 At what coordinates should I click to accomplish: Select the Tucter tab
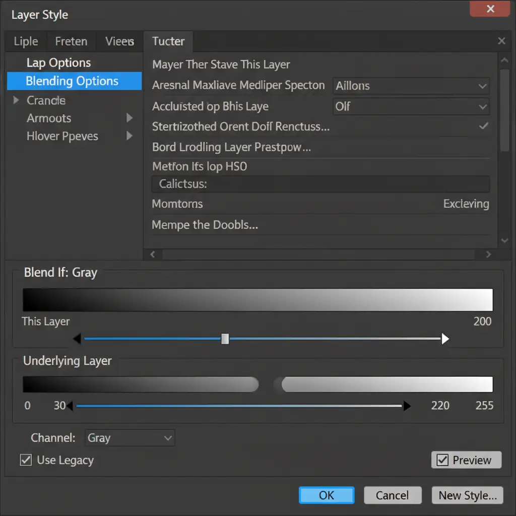tap(168, 41)
